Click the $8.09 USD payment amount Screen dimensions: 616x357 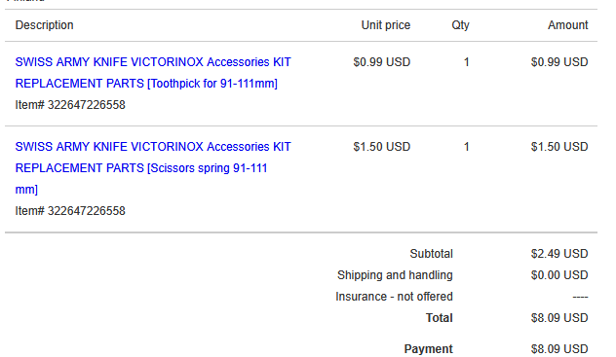(x=559, y=349)
